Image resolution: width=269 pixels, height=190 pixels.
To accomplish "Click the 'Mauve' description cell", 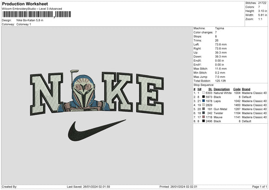I will point(218,117).
